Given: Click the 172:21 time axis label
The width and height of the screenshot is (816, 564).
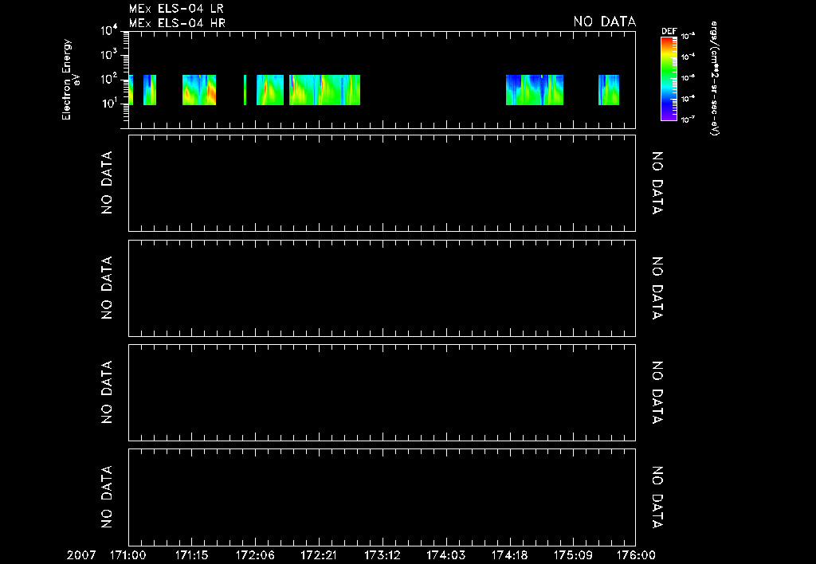Looking at the screenshot, I should [x=319, y=555].
